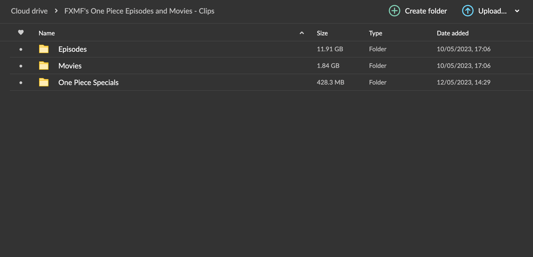Toggle favourite dot for One Piece Specials row
The height and width of the screenshot is (257, 533).
coord(21,83)
